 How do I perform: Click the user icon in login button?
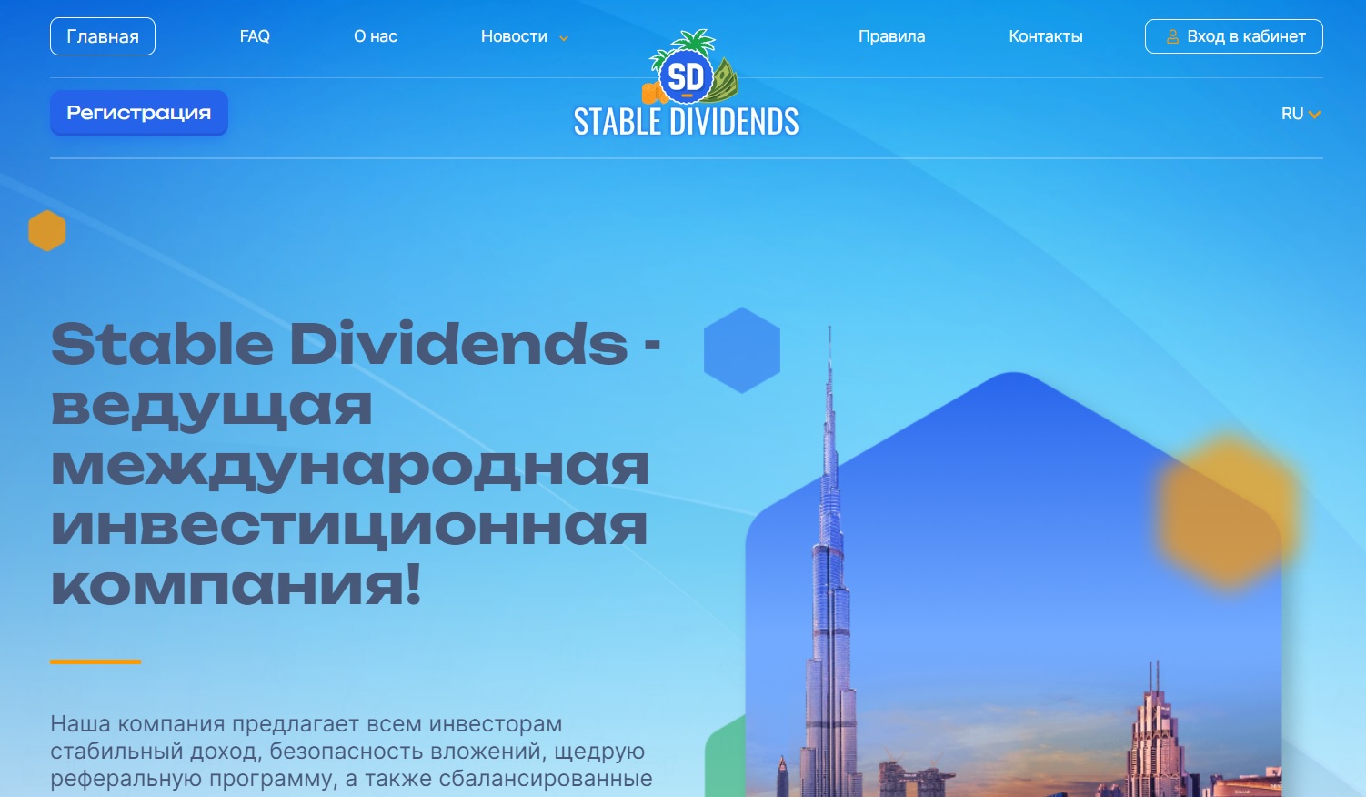coord(1172,36)
